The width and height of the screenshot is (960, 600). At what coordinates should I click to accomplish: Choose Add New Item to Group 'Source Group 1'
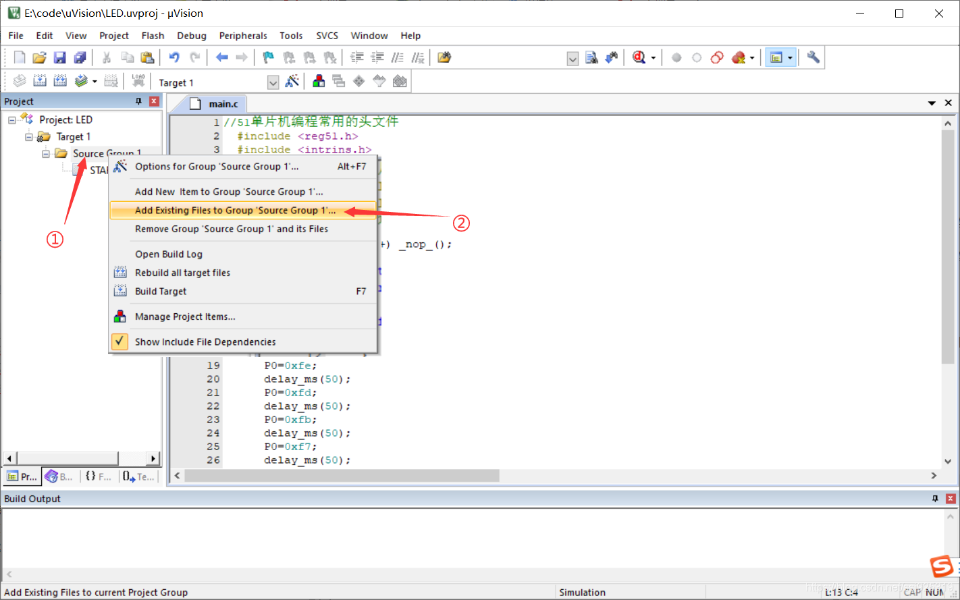pos(242,192)
